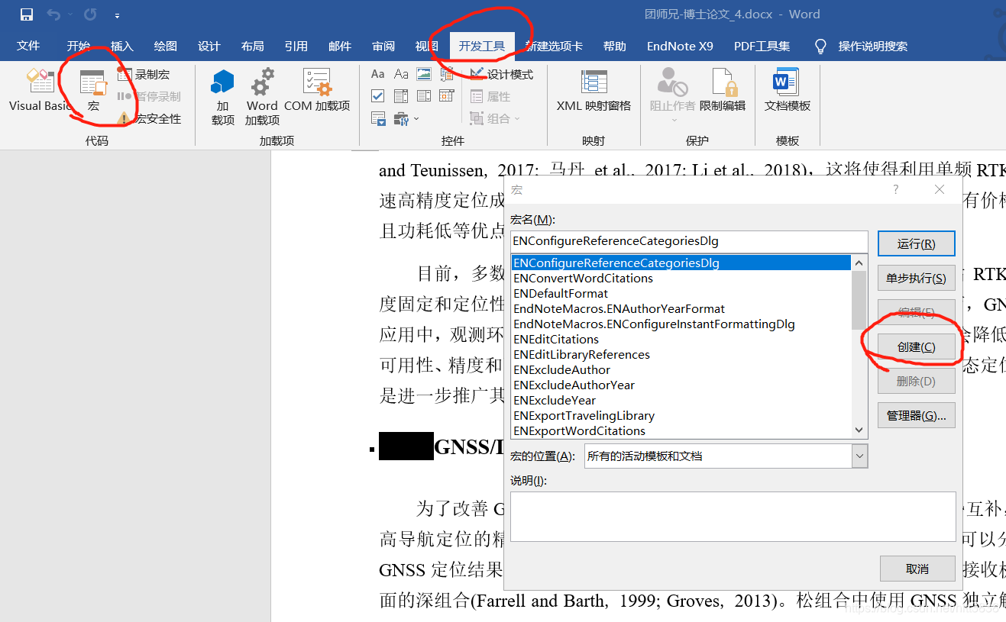Screen dimensions: 1006x622
Task: Select ENEditCitations macro
Action: point(681,340)
